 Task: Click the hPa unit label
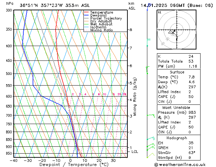pos(10,3)
